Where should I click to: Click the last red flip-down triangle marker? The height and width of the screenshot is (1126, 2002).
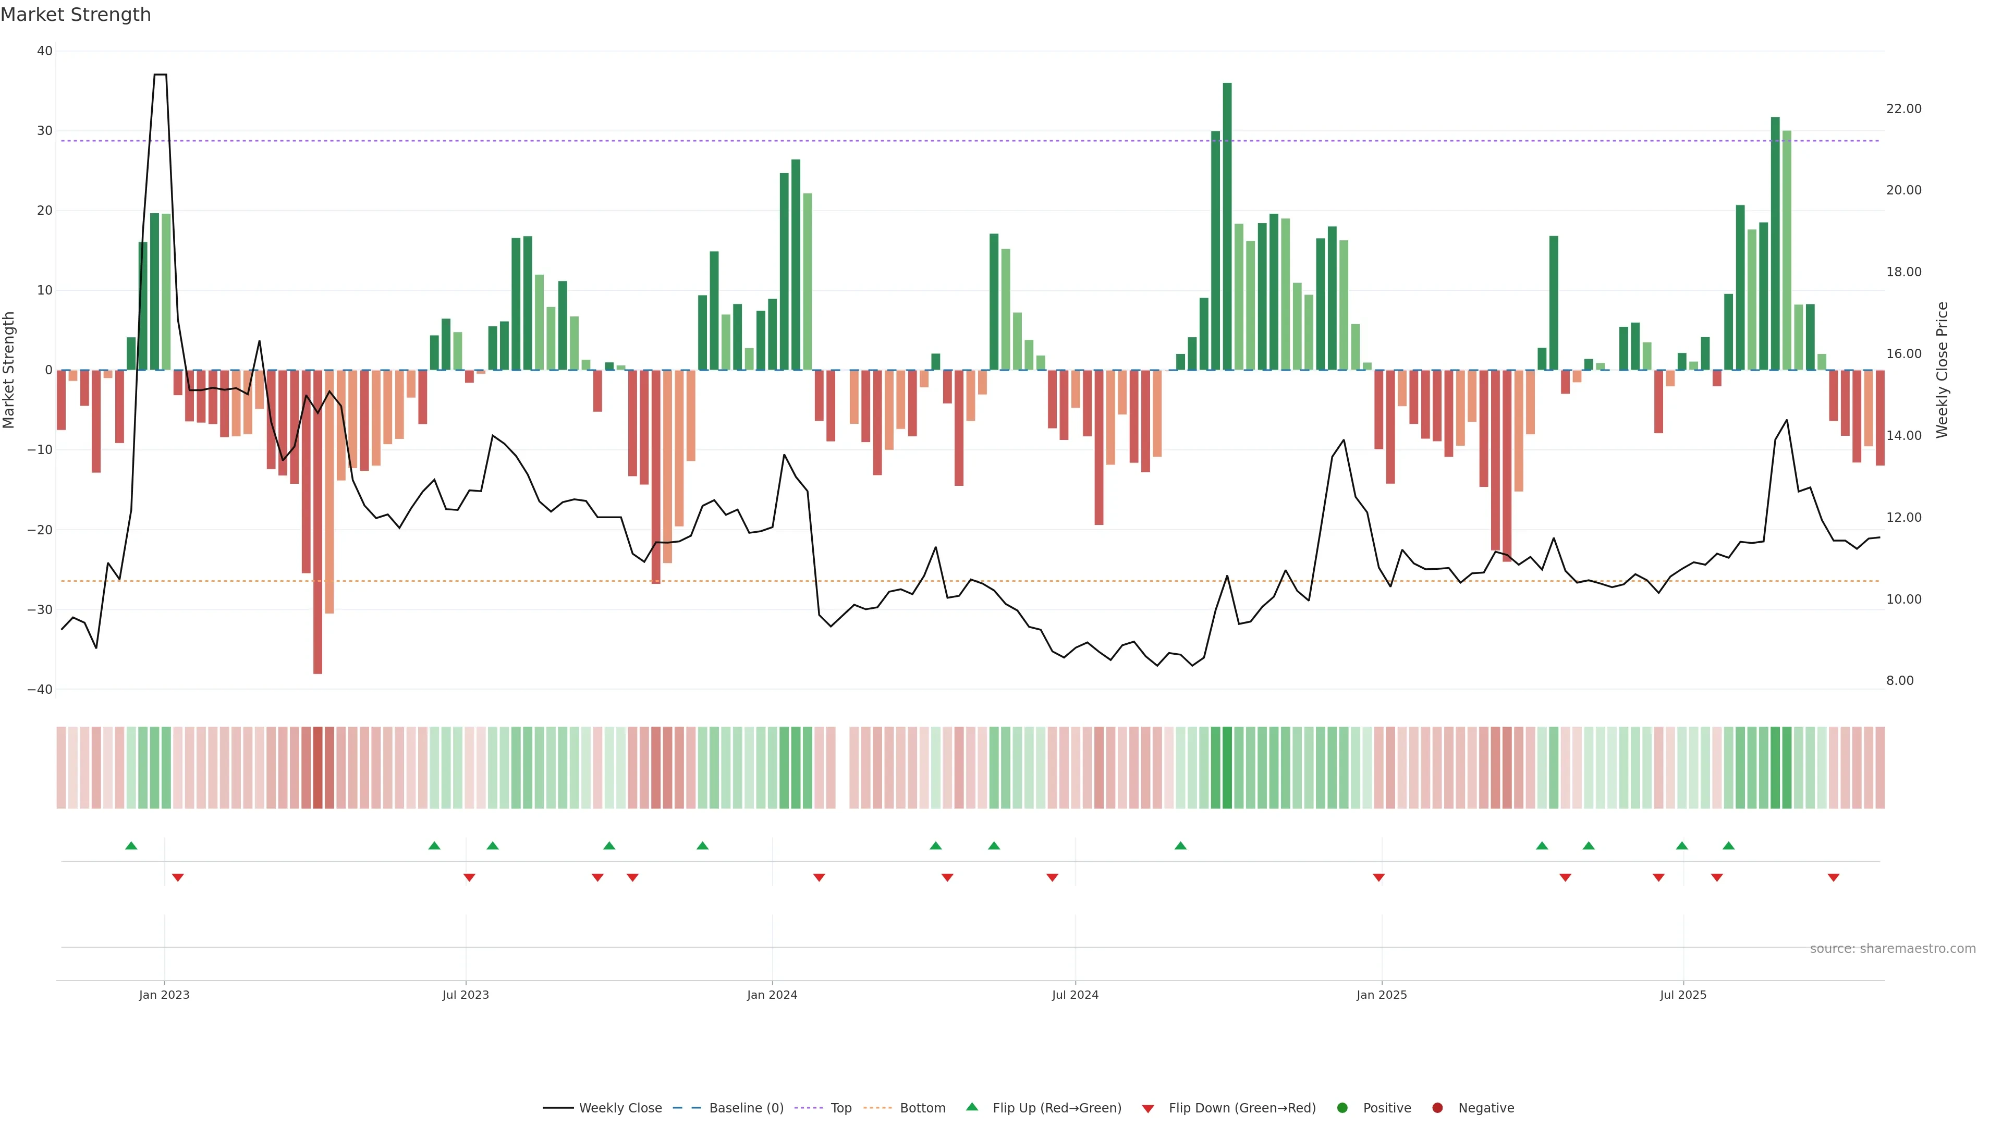click(x=1834, y=877)
